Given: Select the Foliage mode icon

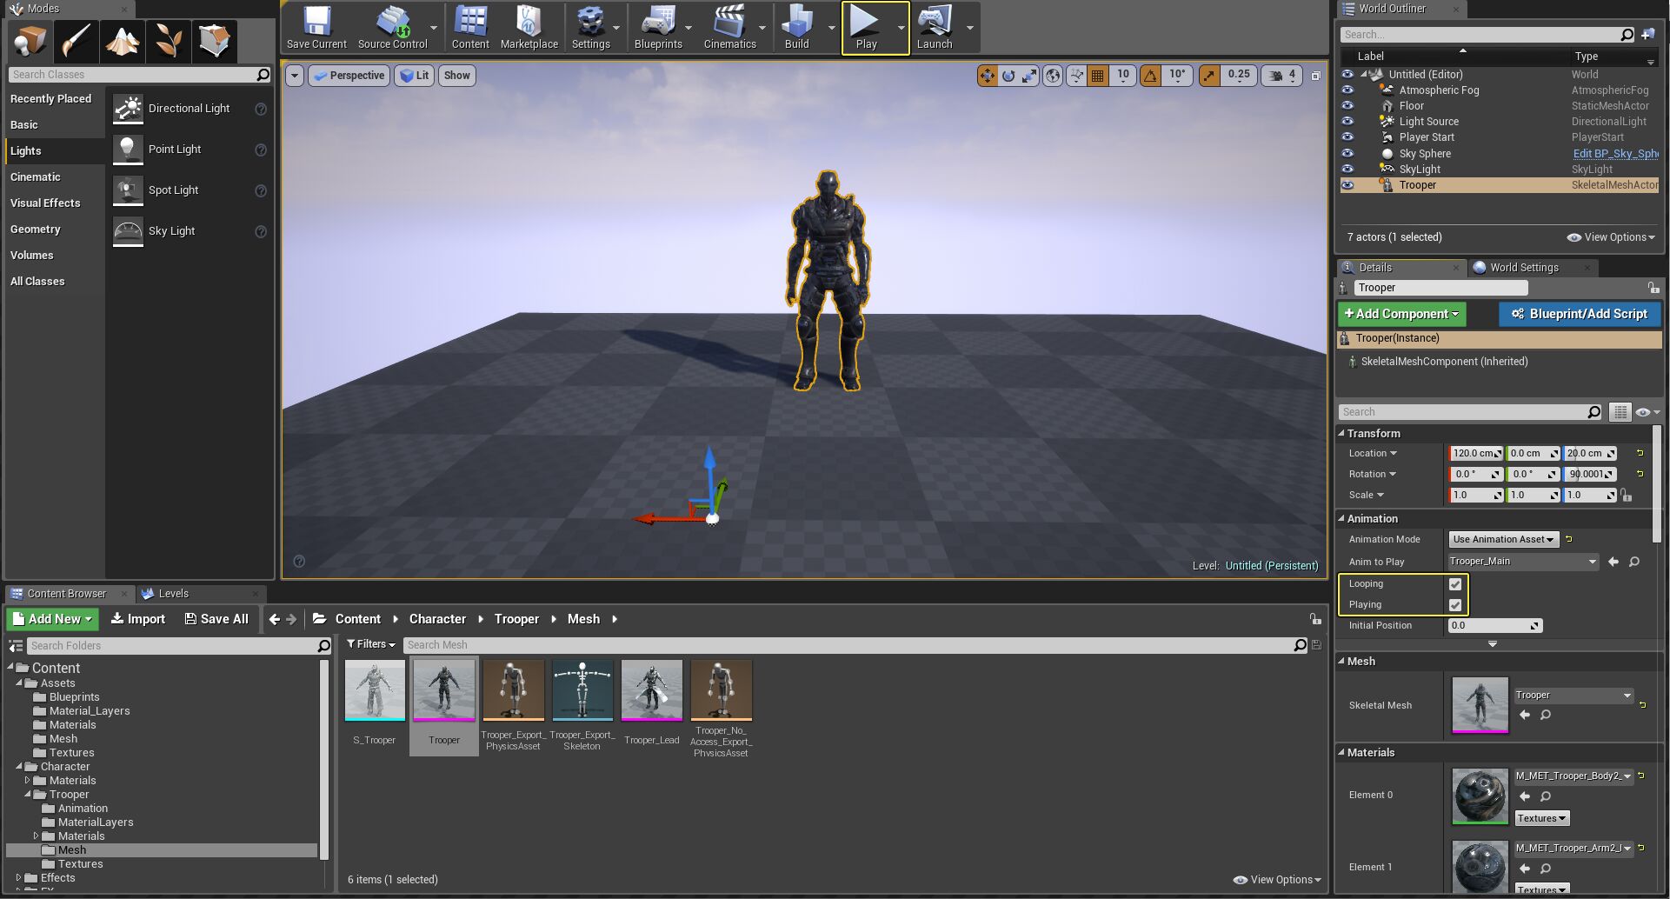Looking at the screenshot, I should click(169, 40).
